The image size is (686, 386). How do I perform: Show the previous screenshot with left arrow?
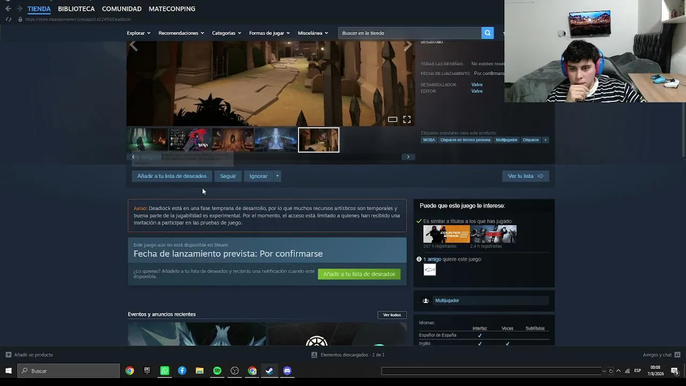tap(133, 47)
